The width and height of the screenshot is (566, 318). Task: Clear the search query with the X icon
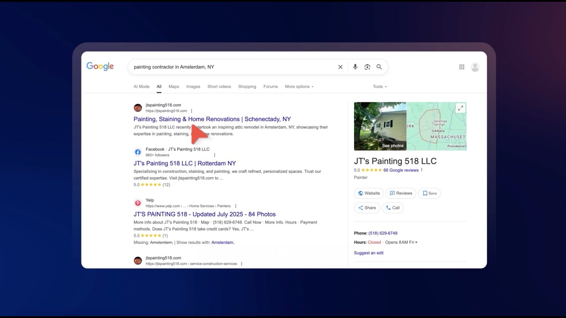[340, 67]
